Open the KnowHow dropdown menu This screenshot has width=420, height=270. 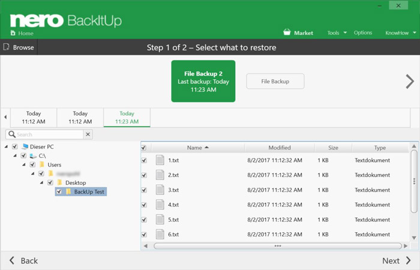tap(401, 32)
